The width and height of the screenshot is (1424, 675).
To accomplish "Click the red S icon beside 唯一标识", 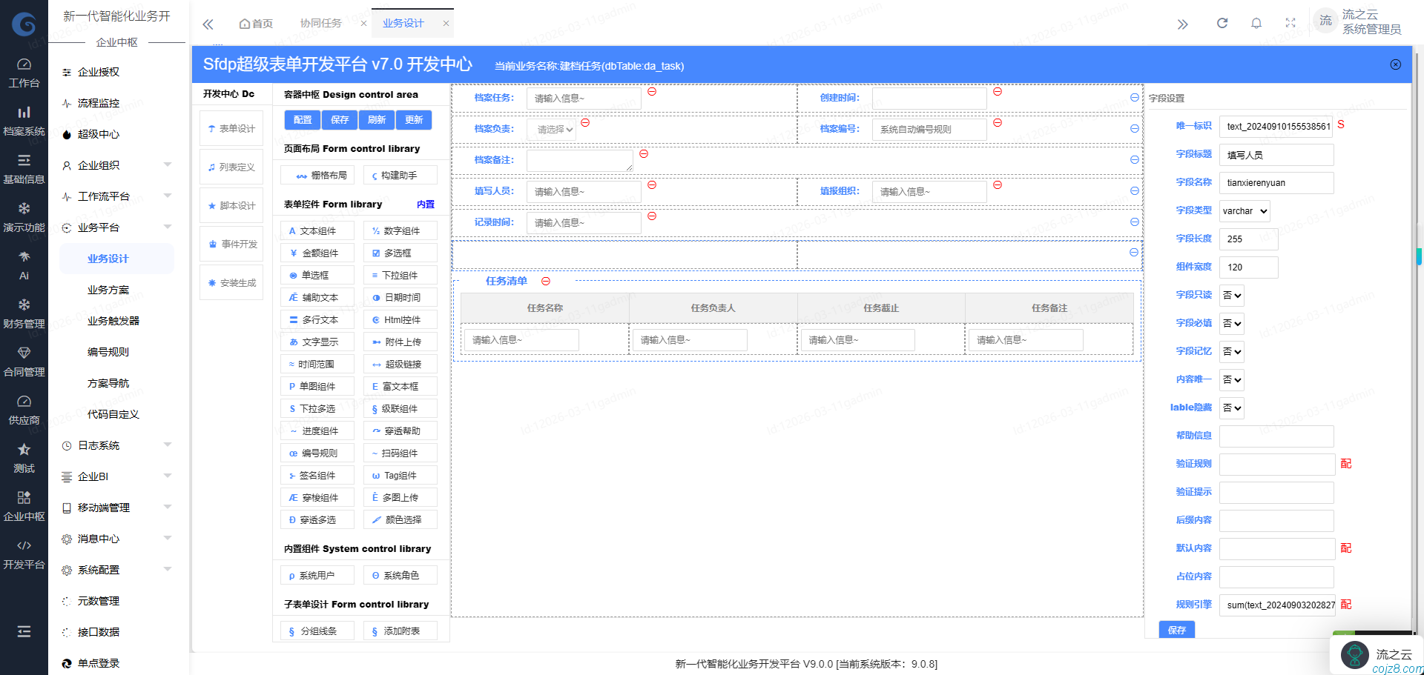I will coord(1341,124).
